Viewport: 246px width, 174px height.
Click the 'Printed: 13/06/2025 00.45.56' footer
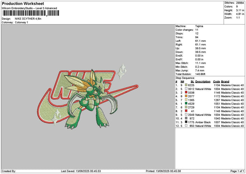[163, 171]
